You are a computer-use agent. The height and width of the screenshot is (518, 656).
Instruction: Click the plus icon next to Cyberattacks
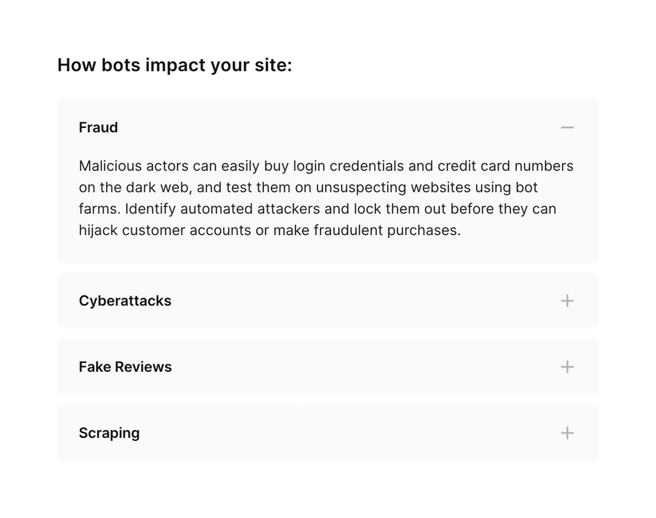pyautogui.click(x=566, y=300)
